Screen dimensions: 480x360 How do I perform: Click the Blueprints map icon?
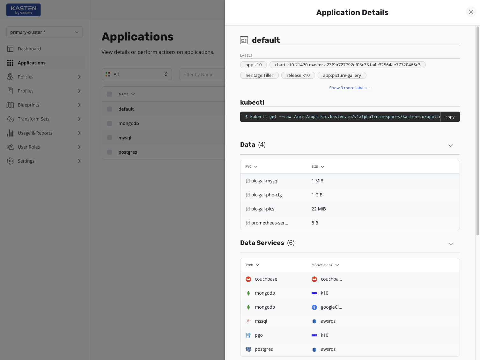click(x=10, y=105)
